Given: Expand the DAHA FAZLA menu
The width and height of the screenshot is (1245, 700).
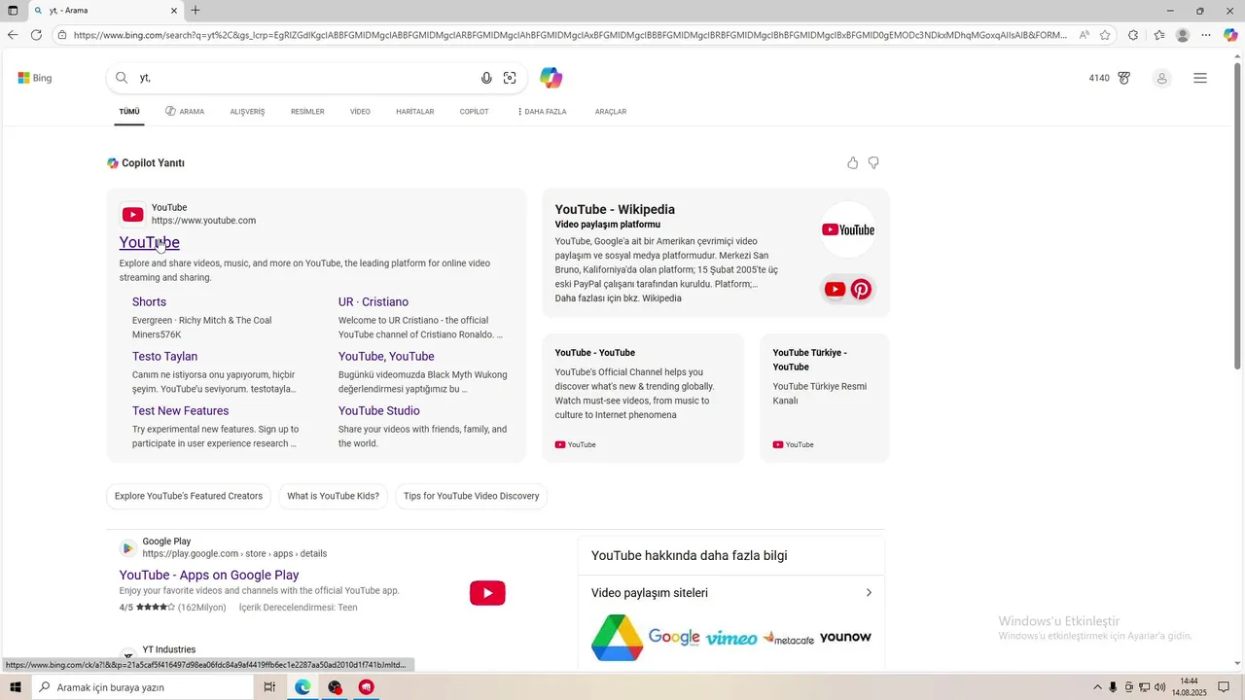Looking at the screenshot, I should click(541, 112).
